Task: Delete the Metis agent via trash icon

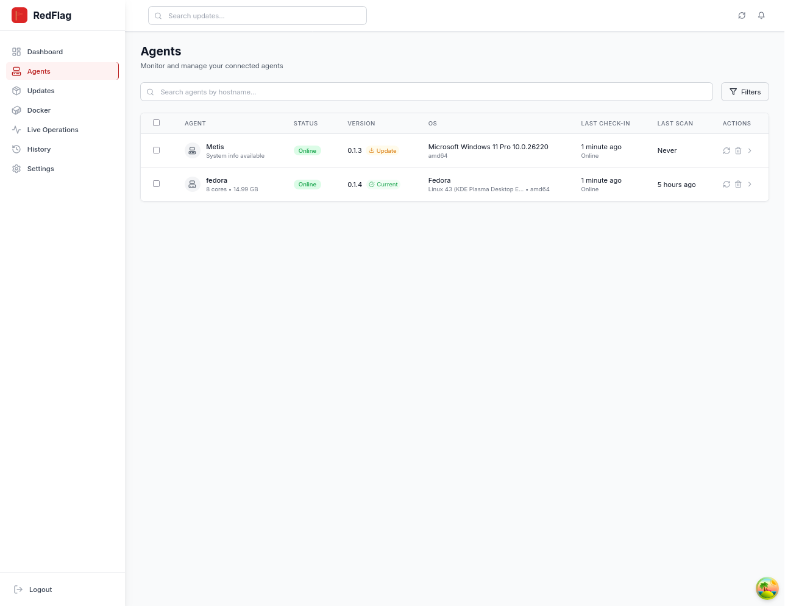Action: (x=738, y=151)
